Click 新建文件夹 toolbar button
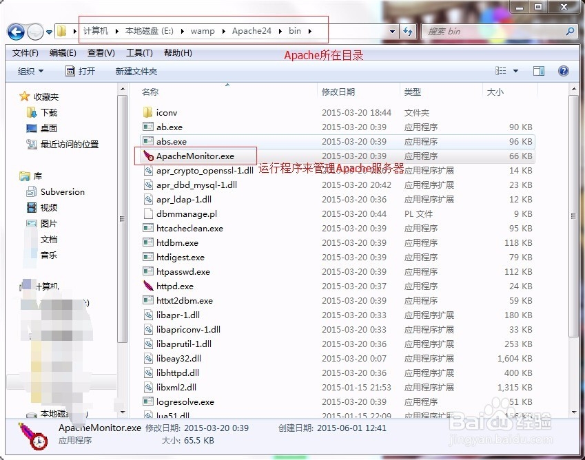Viewport: 585px width, 460px height. pyautogui.click(x=136, y=71)
